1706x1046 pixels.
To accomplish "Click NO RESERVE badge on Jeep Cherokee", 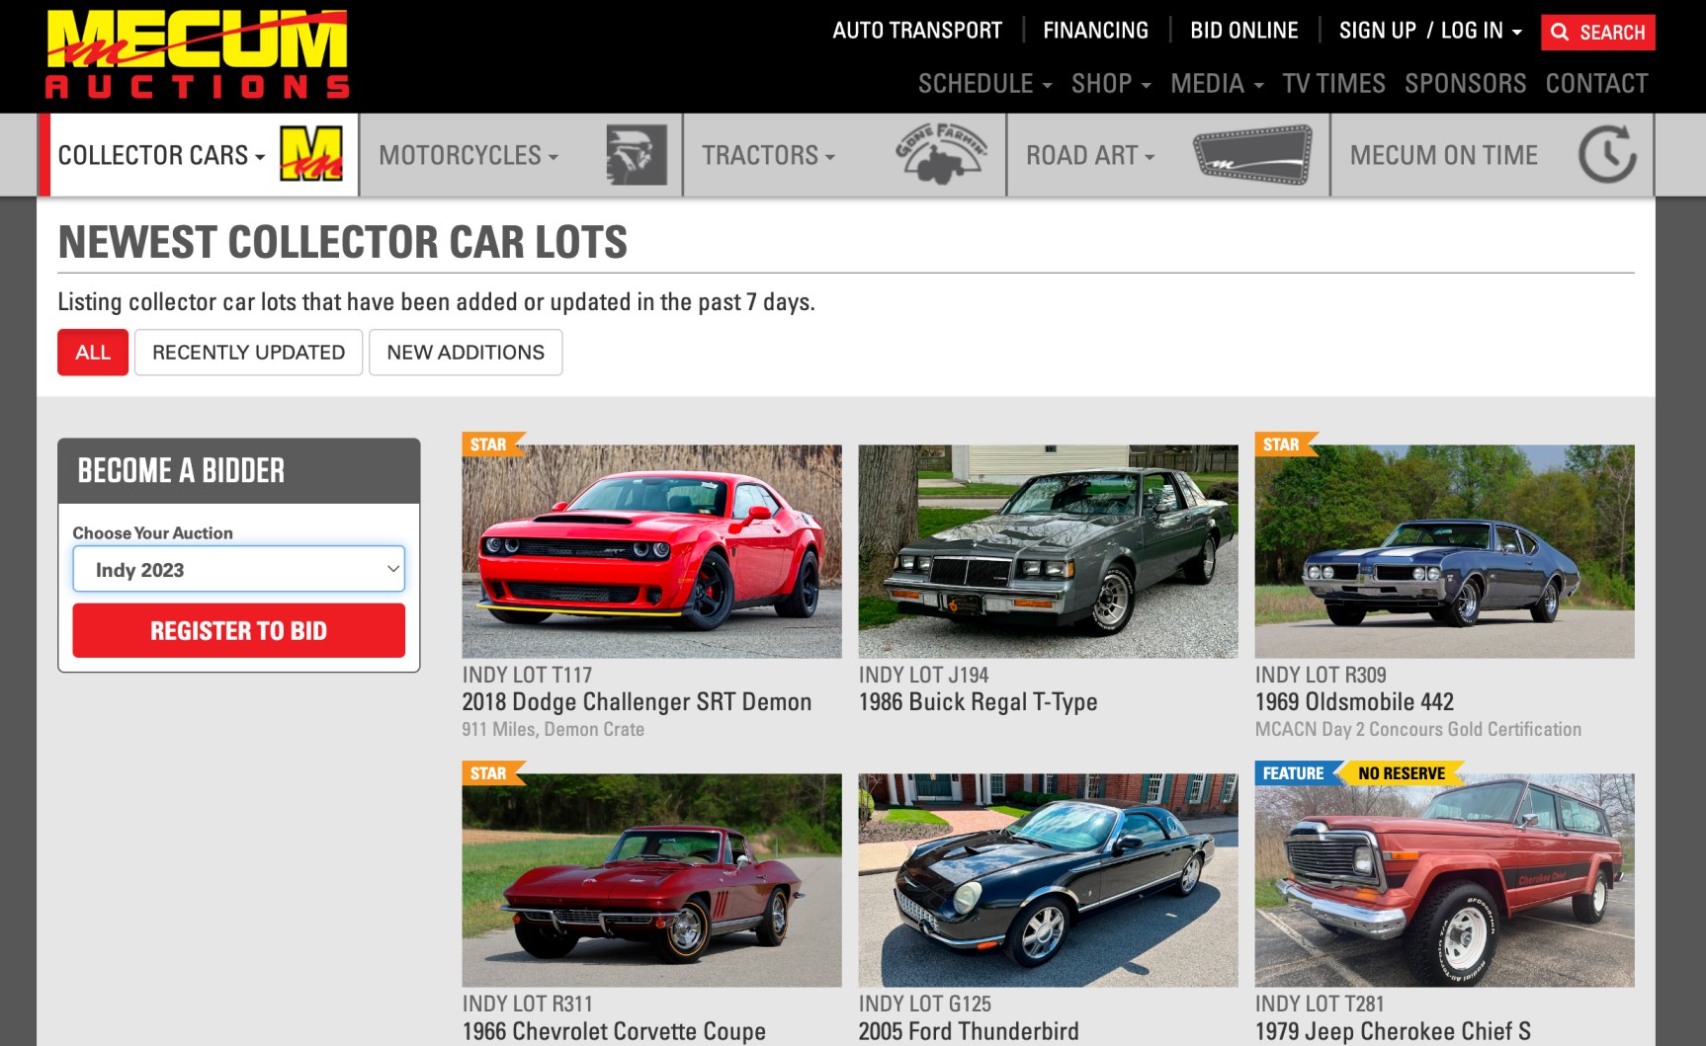I will tap(1402, 773).
